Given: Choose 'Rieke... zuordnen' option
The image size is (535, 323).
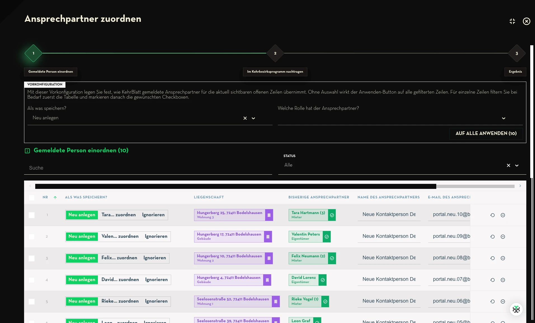Looking at the screenshot, I should 120,301.
